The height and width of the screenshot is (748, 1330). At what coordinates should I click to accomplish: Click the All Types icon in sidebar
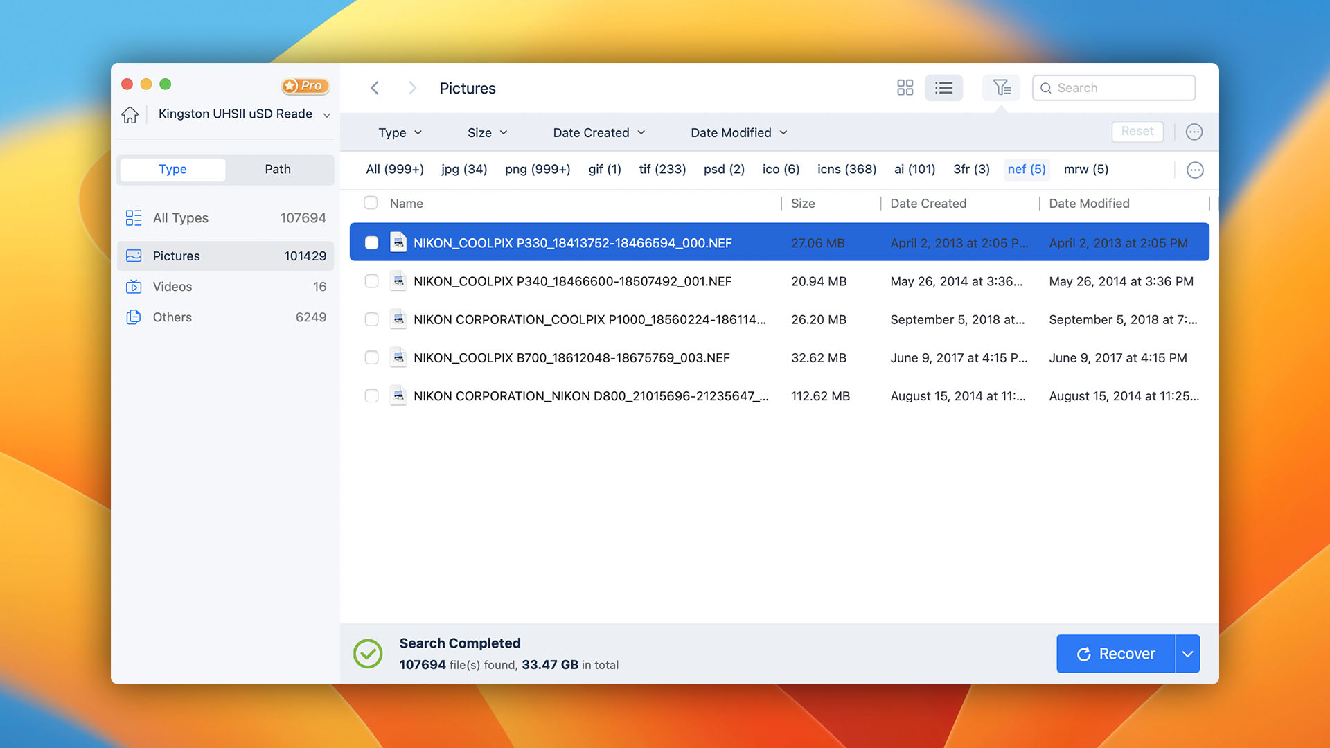[x=134, y=217]
